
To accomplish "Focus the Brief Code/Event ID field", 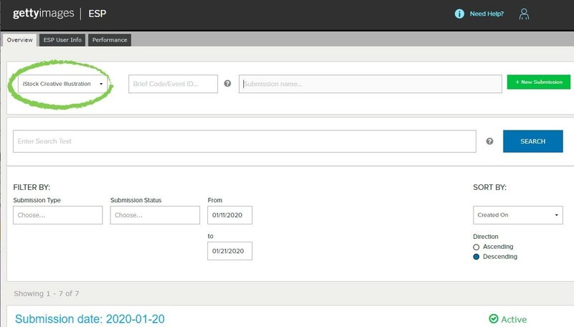I will click(x=173, y=84).
